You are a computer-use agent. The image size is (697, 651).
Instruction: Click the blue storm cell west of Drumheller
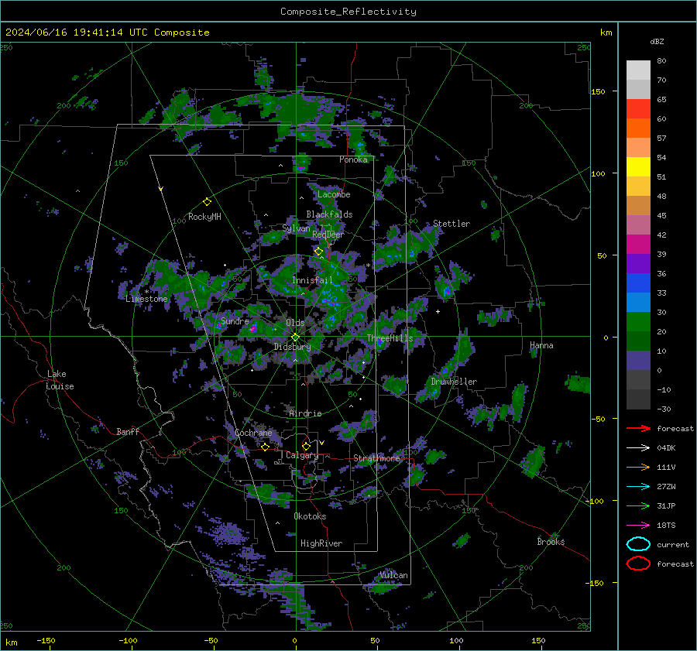click(445, 370)
